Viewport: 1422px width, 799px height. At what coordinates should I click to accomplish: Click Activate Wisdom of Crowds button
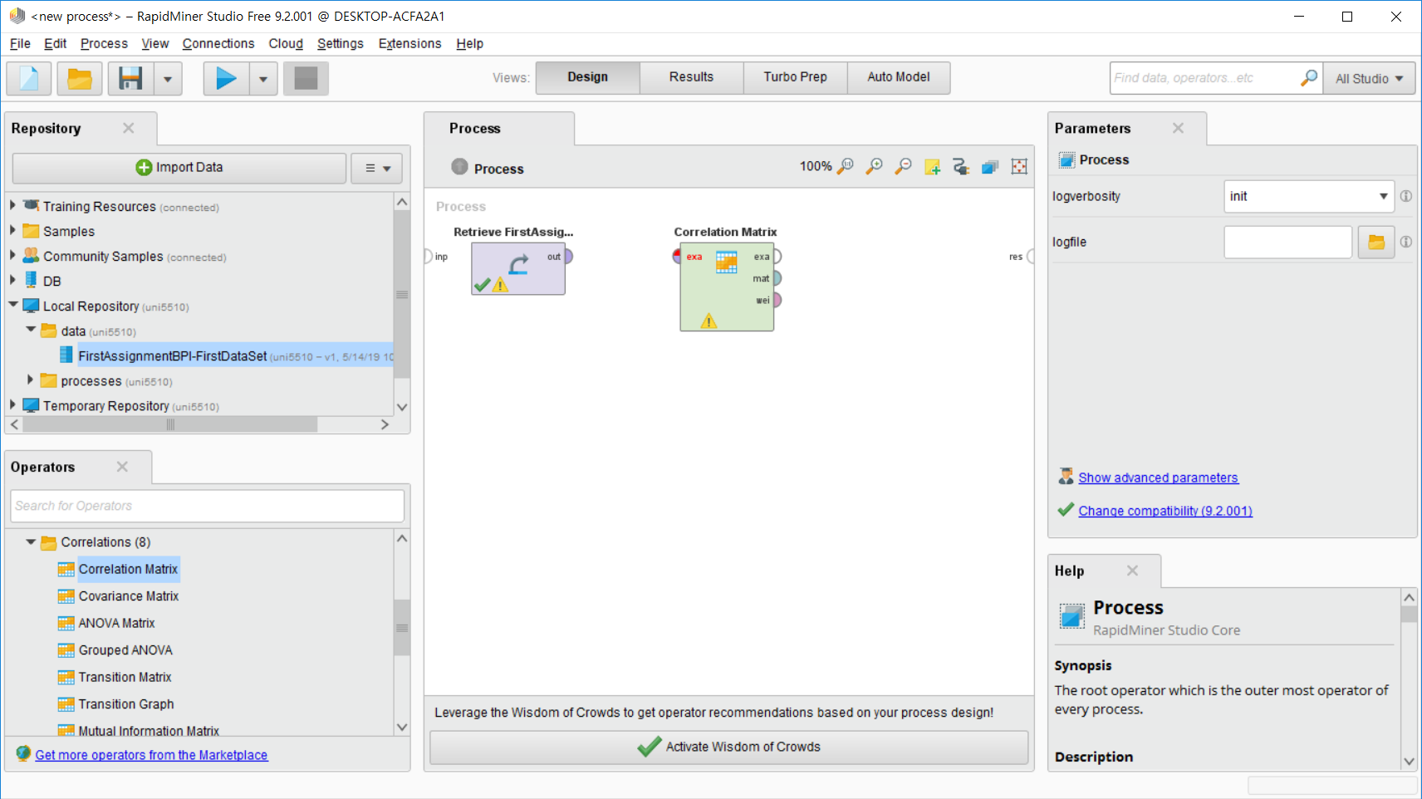[728, 747]
